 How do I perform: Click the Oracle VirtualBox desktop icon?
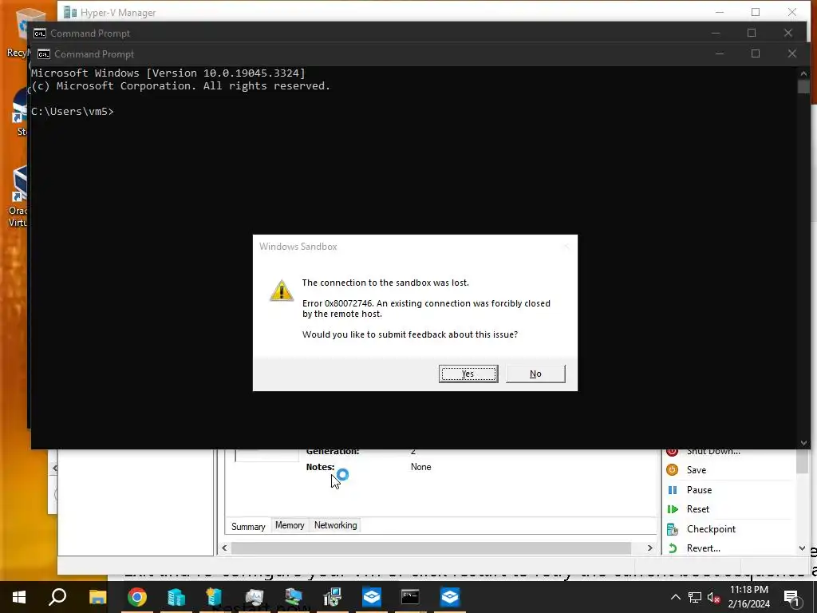pos(18,196)
